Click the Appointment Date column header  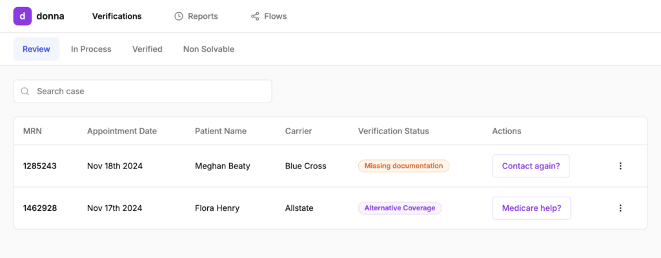122,131
